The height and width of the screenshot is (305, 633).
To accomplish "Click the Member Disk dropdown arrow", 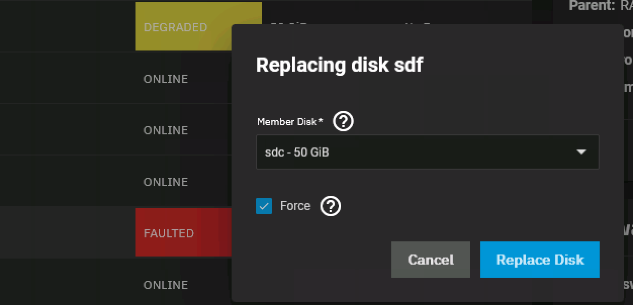I will tap(581, 152).
